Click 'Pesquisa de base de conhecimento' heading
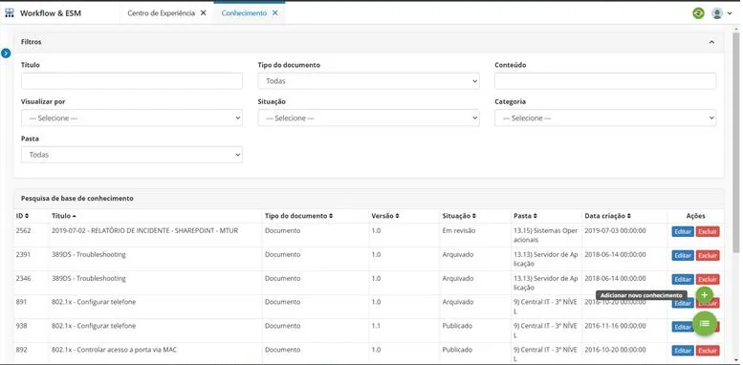743x365 pixels. (x=76, y=199)
